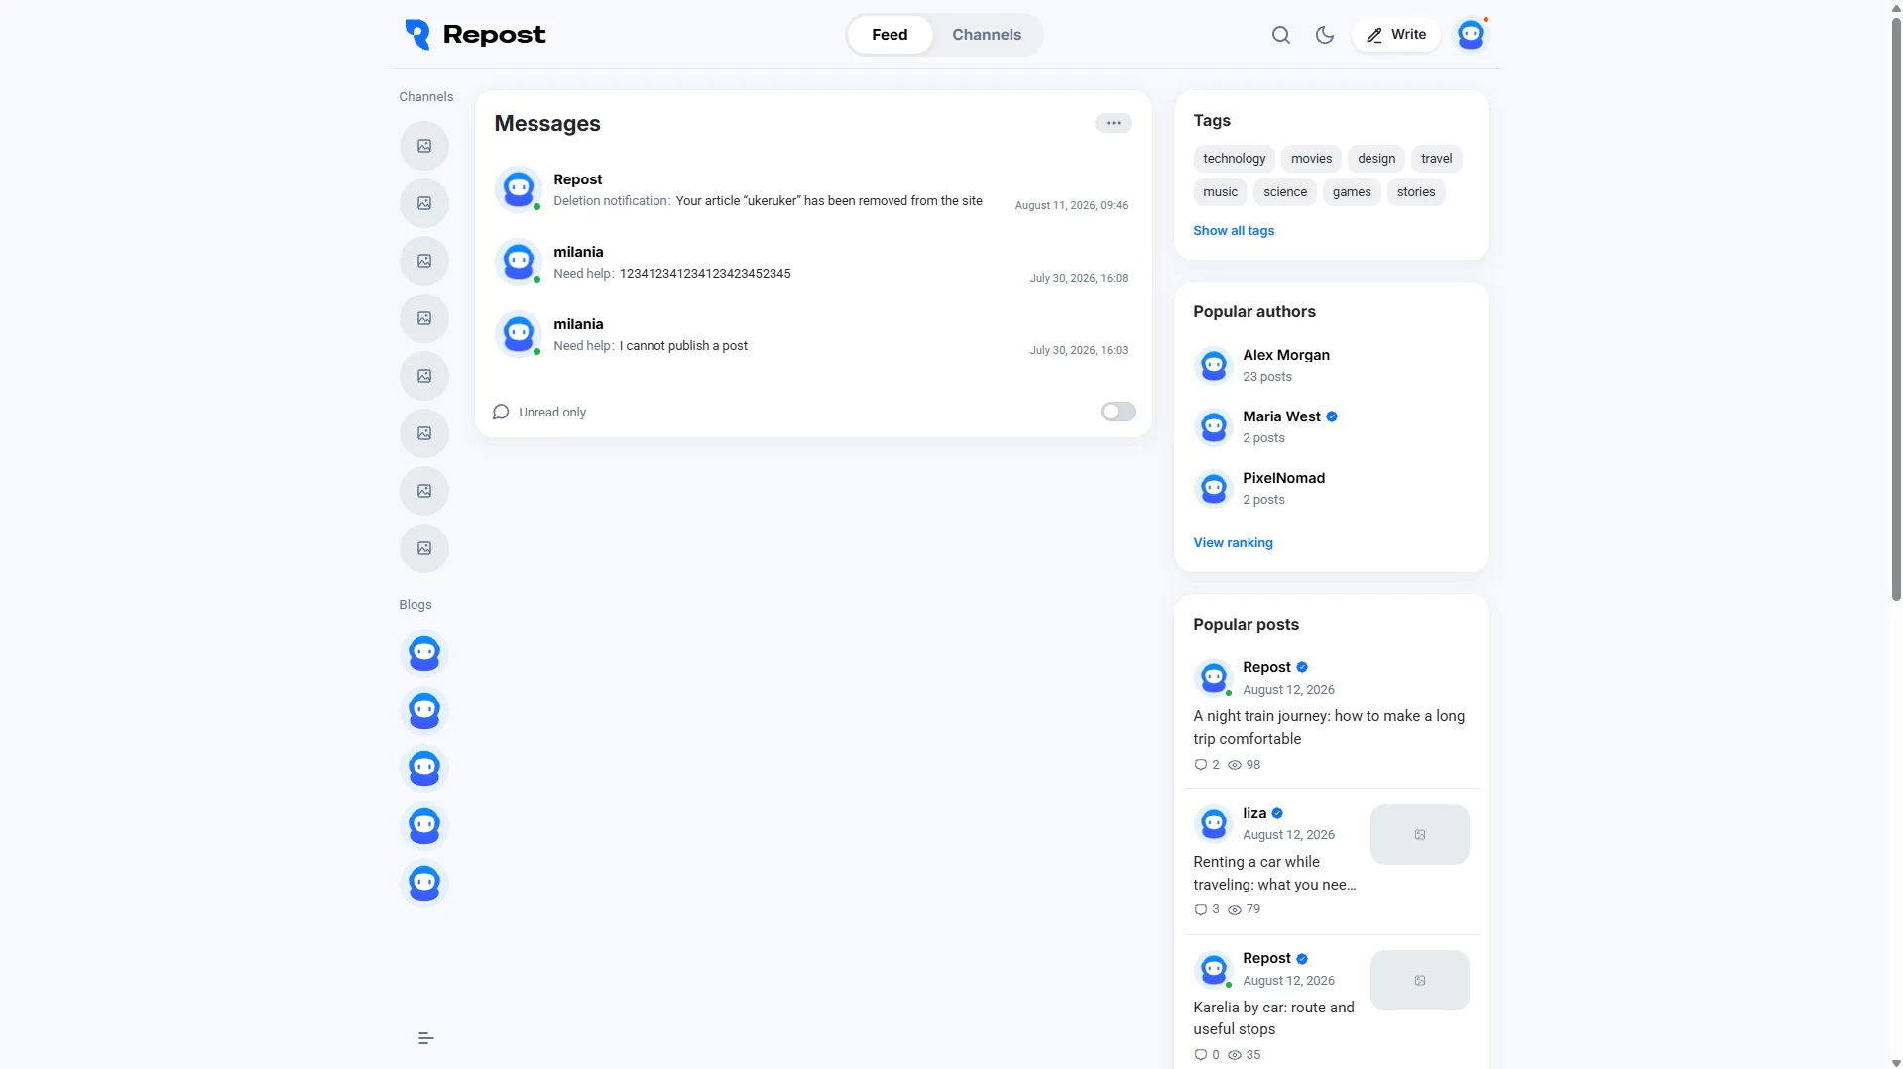Open the last channel icon in sidebar

click(423, 548)
